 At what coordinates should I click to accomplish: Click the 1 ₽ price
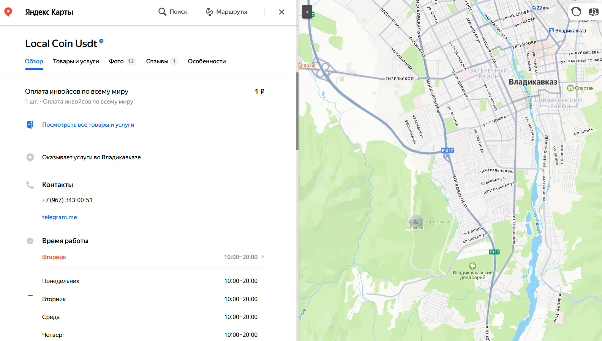(x=259, y=91)
